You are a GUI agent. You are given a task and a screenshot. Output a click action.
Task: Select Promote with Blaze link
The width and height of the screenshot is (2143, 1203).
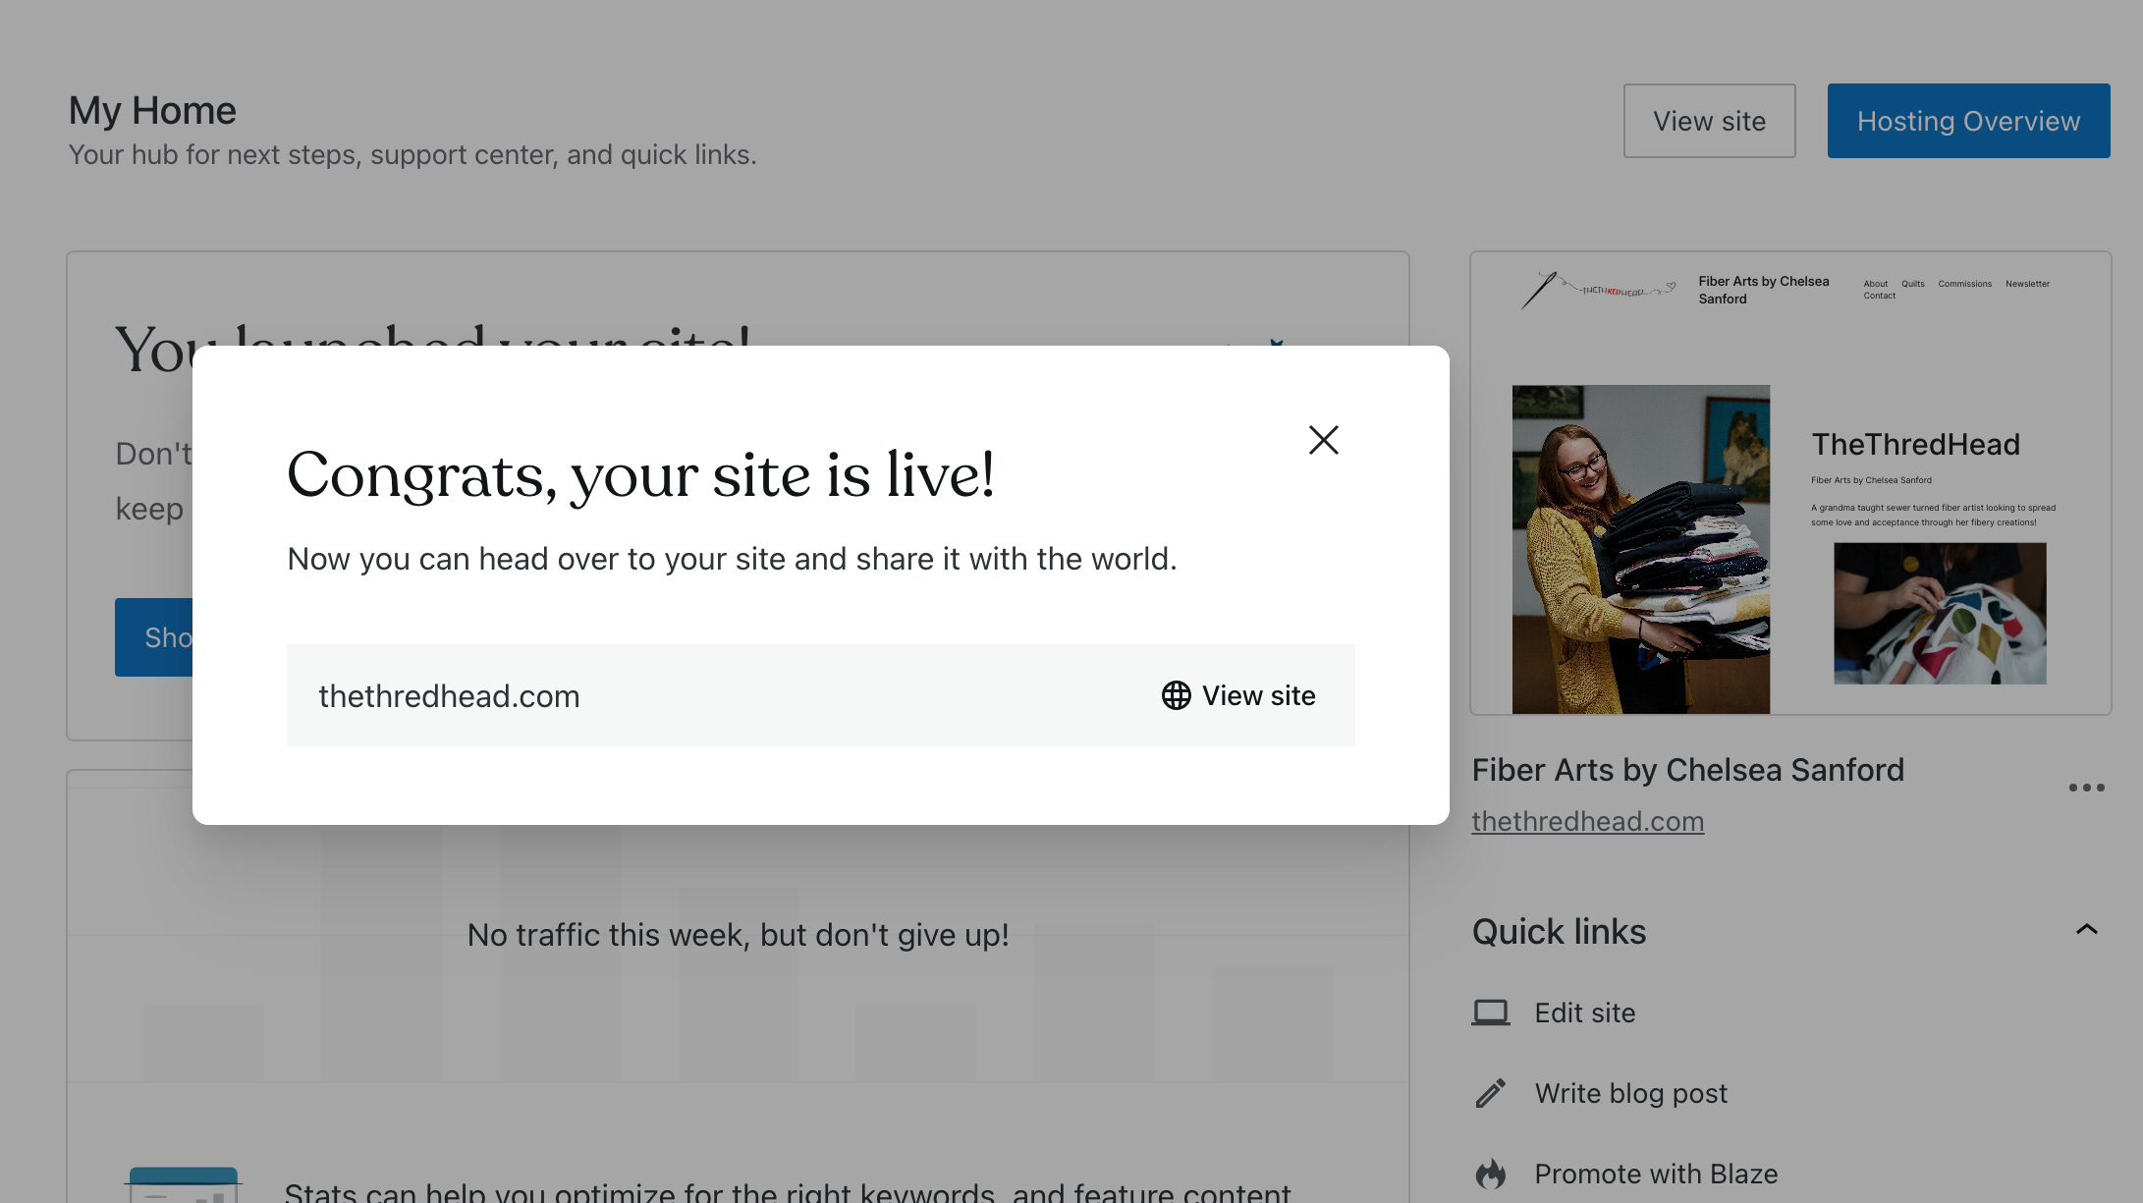click(x=1656, y=1174)
